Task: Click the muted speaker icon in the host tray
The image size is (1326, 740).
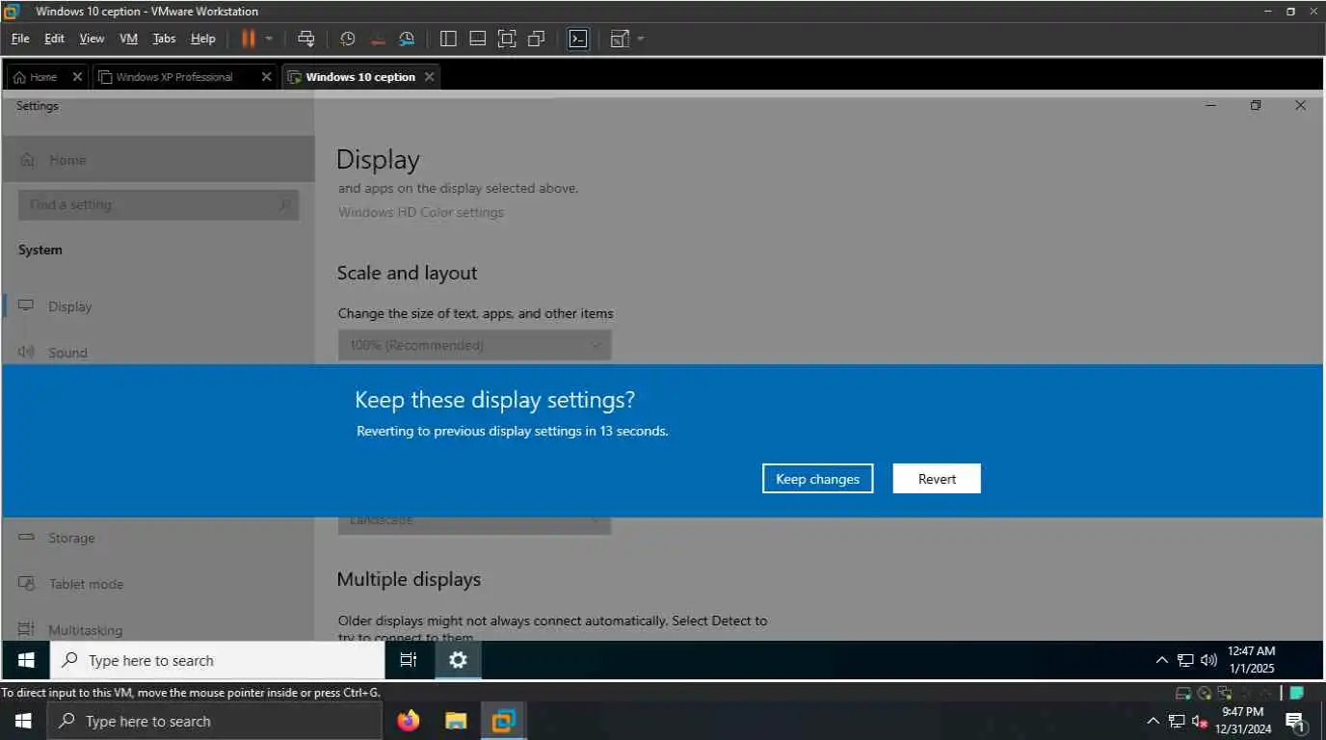Action: click(x=1200, y=721)
